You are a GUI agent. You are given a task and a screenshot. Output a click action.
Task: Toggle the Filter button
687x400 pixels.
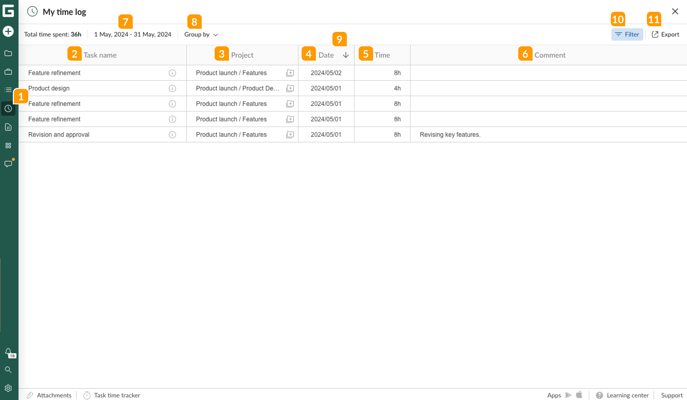tap(627, 35)
